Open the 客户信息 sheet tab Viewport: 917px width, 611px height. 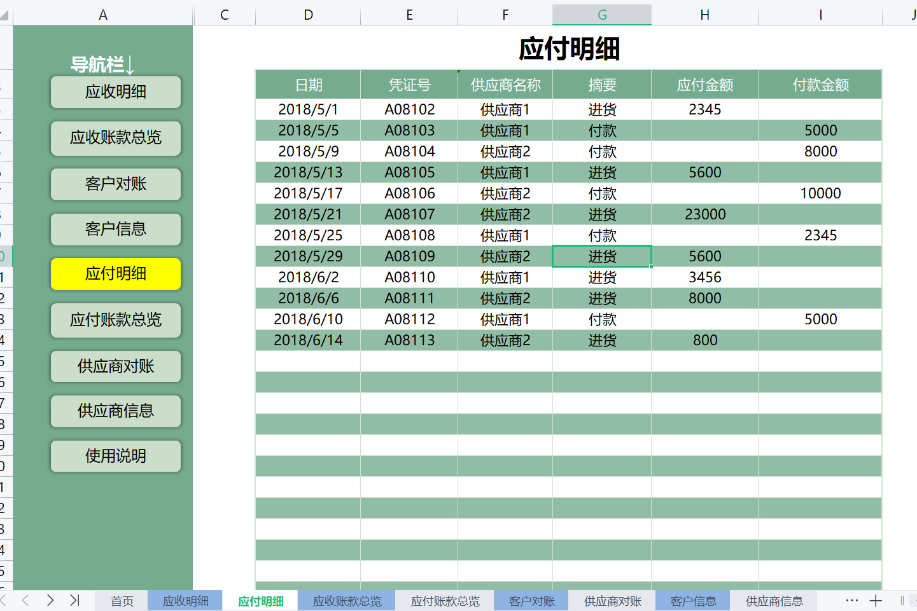693,601
